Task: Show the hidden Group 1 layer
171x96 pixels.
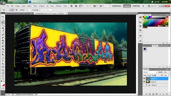Action: (x=144, y=85)
